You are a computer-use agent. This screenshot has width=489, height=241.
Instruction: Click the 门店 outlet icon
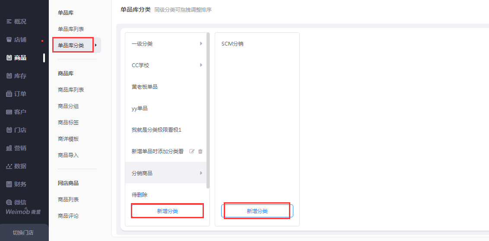9,130
